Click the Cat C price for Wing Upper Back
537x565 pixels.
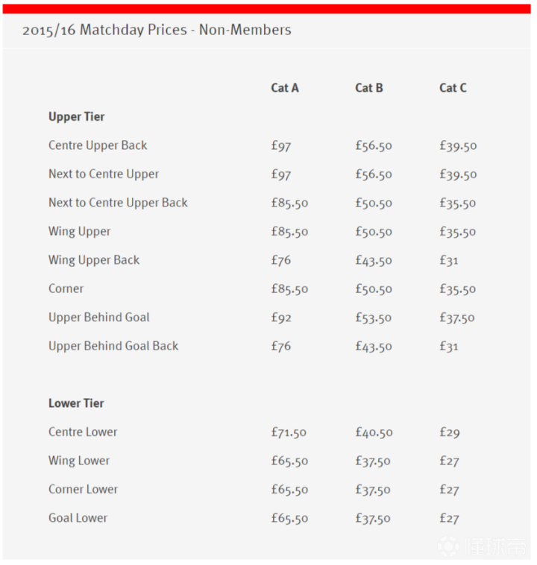[x=449, y=260]
